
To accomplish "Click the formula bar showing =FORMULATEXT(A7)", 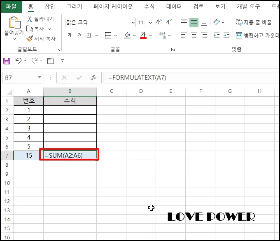I will tap(191, 78).
